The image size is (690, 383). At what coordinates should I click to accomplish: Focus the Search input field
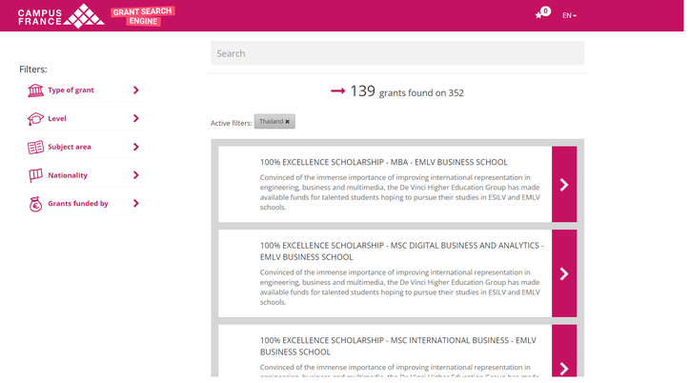click(x=397, y=53)
